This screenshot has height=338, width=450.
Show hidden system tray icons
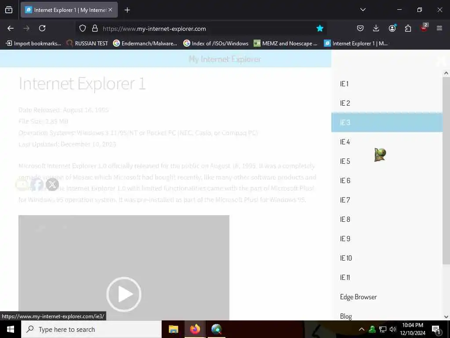[x=362, y=329]
